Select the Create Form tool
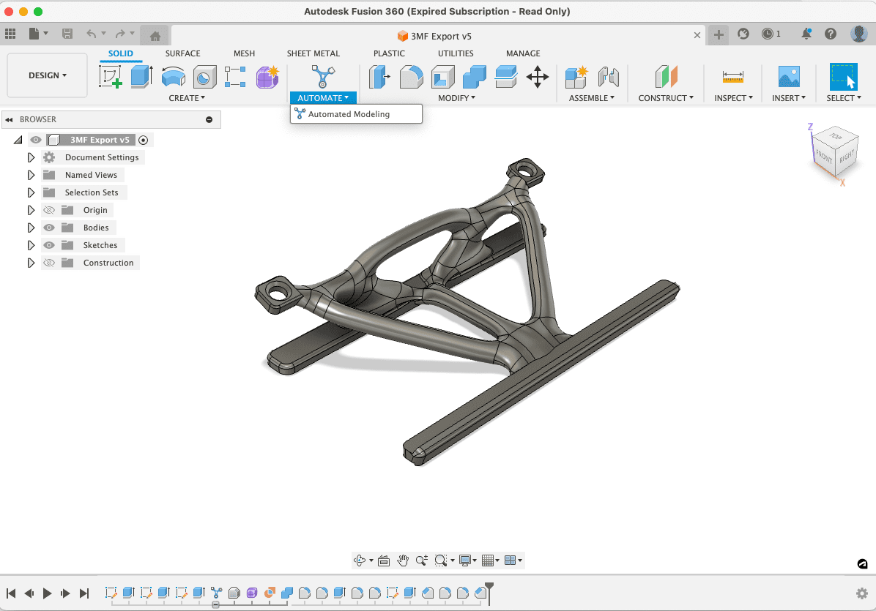The image size is (876, 611). click(x=267, y=76)
